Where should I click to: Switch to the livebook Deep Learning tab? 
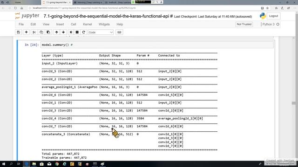[x=117, y=2]
